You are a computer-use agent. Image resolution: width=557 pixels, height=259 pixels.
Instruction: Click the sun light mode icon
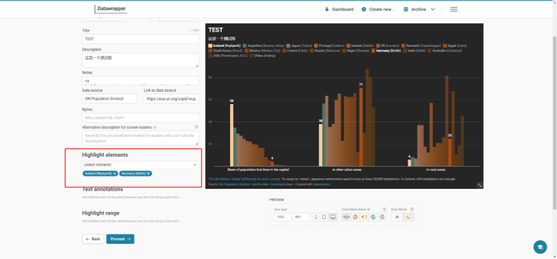coord(397,217)
